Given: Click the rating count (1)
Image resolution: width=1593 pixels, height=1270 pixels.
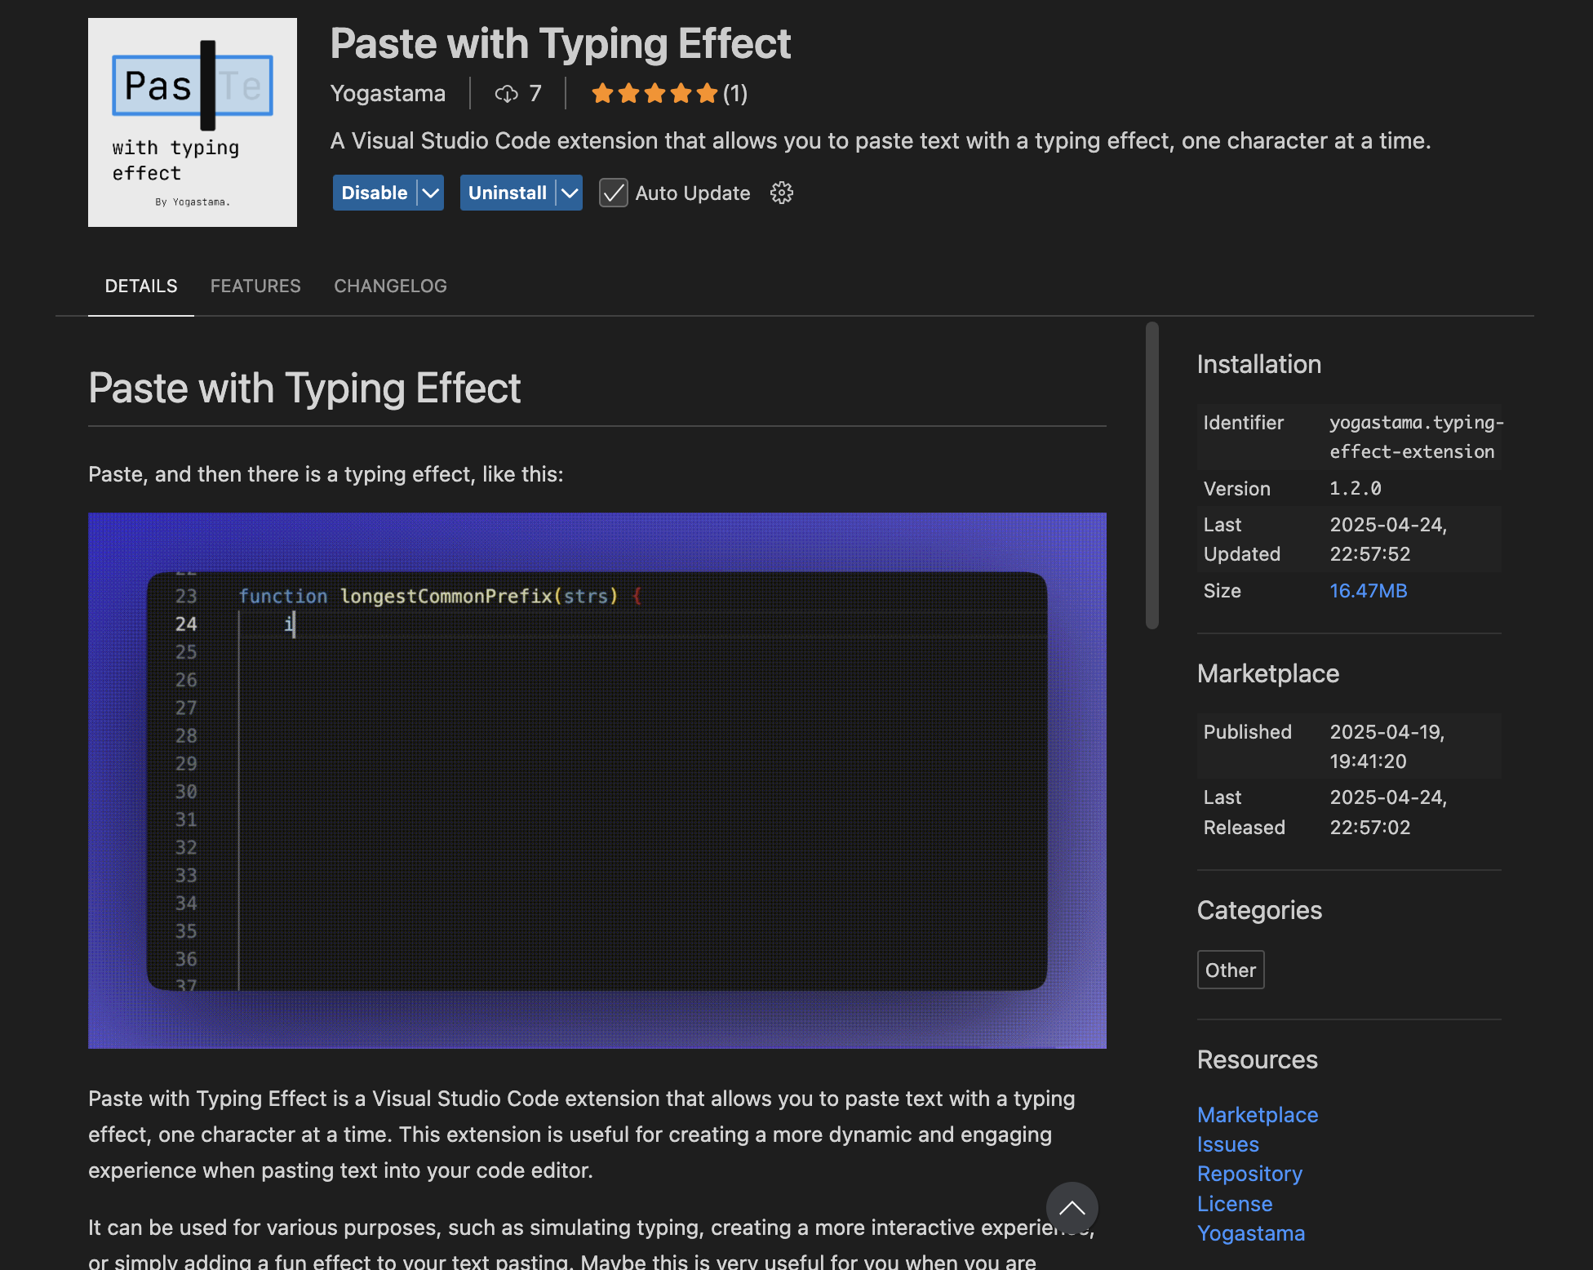Looking at the screenshot, I should tap(735, 94).
